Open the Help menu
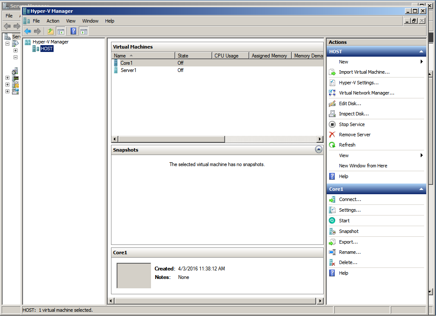 [x=110, y=21]
